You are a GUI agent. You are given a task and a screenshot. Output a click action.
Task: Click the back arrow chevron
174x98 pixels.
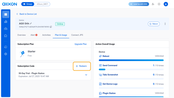pyautogui.click(x=17, y=14)
